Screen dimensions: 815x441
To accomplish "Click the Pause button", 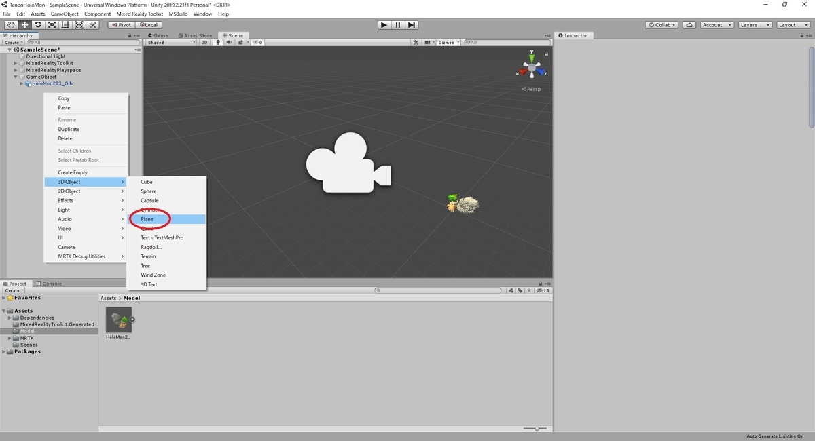I will coord(398,25).
